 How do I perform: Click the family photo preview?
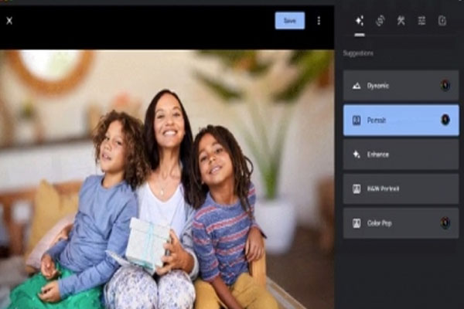tap(166, 179)
